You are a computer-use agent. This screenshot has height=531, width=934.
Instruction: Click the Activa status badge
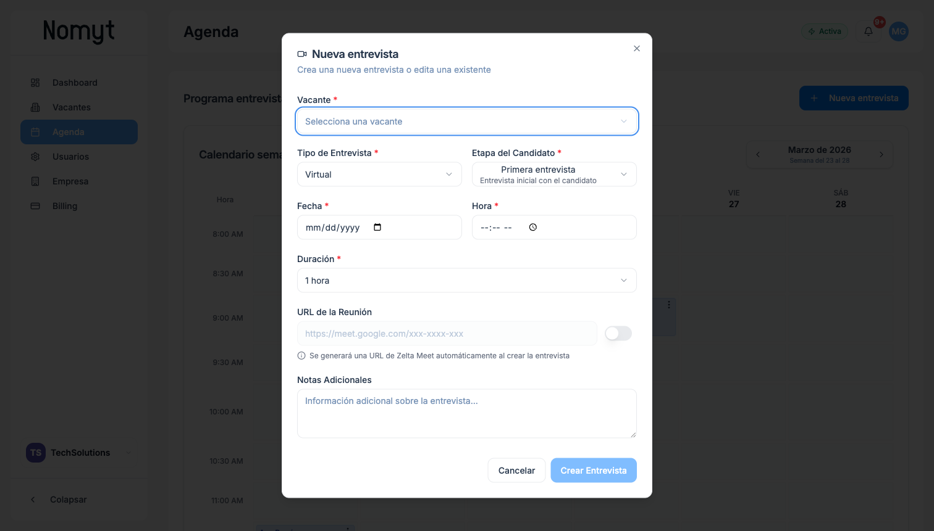824,30
